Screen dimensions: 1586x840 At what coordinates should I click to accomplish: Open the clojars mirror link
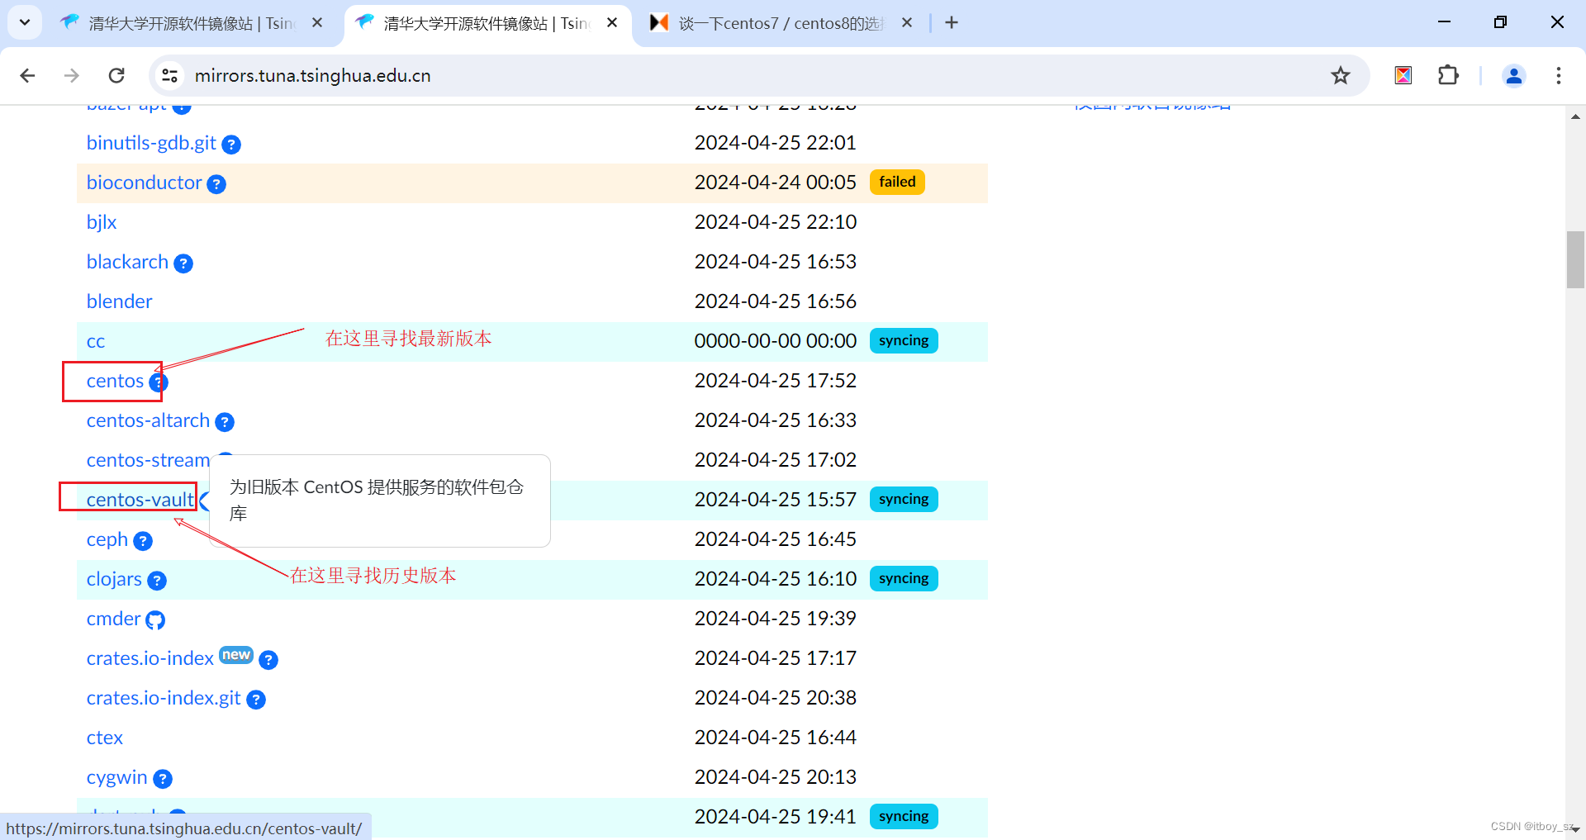[x=114, y=579]
